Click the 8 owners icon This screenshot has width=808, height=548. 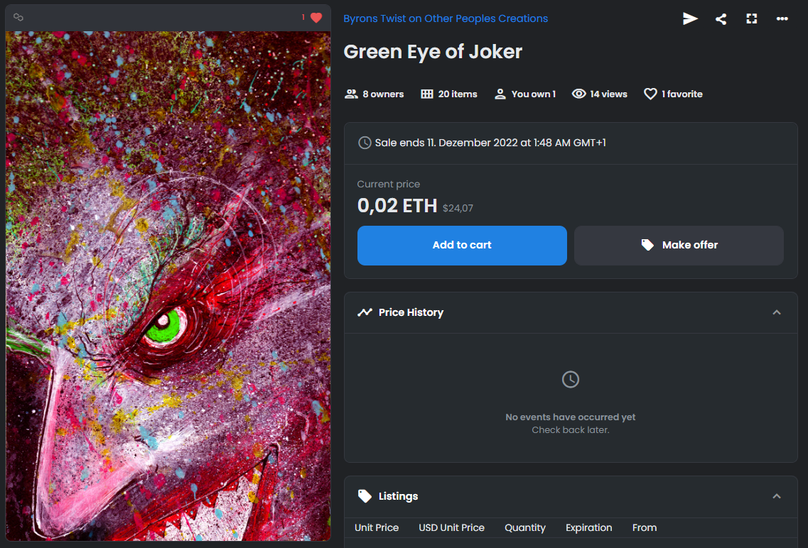point(352,94)
